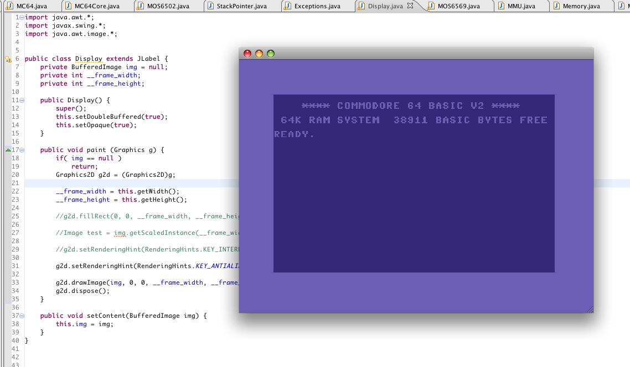630x367 pixels.
Task: Switch to the MC64.java tab
Action: click(32, 6)
